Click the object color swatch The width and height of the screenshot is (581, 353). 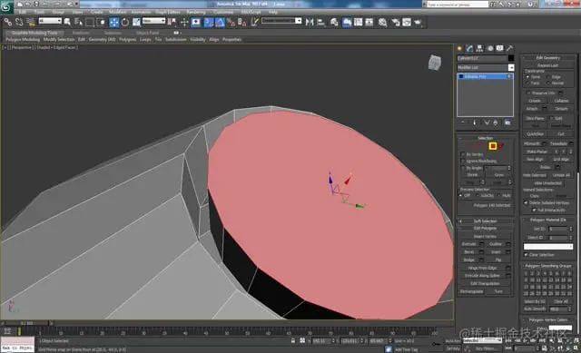[x=511, y=58]
